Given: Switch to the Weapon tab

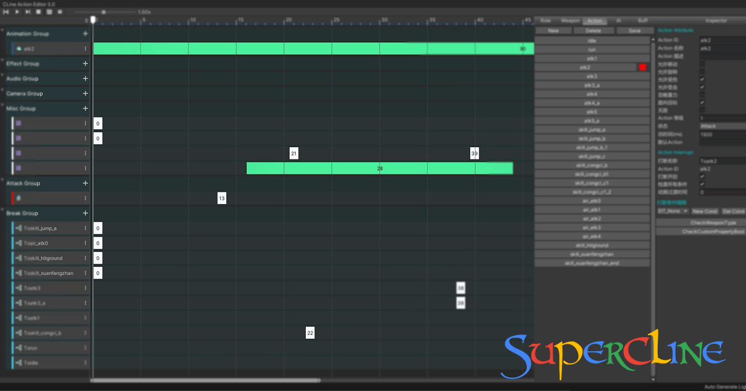Looking at the screenshot, I should point(570,20).
